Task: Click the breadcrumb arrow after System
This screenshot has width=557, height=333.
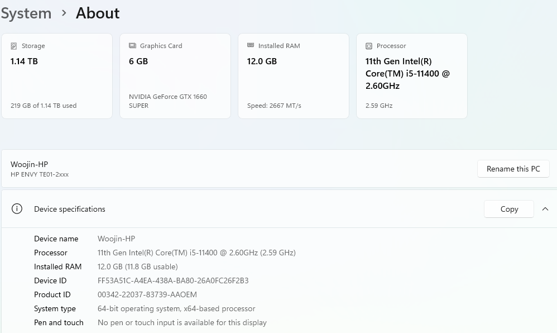Action: pyautogui.click(x=64, y=13)
